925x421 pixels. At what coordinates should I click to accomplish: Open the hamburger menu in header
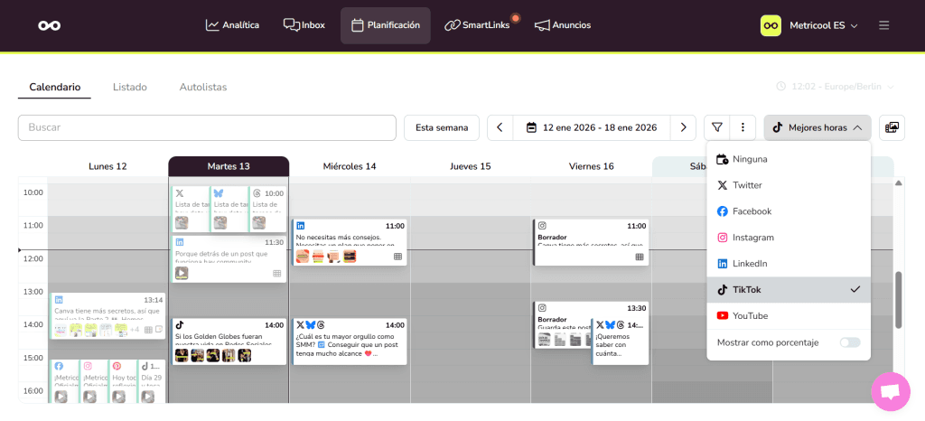[883, 25]
